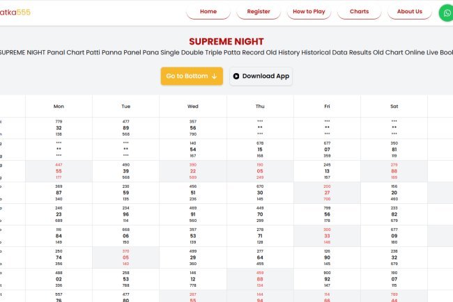Select Tuesday cell showing 370 05 140
Screen dimensions: 453x302
tap(125, 257)
